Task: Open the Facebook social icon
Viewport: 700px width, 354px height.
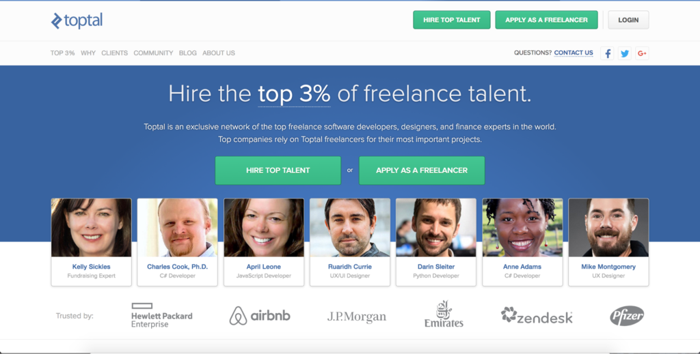Action: pyautogui.click(x=608, y=53)
